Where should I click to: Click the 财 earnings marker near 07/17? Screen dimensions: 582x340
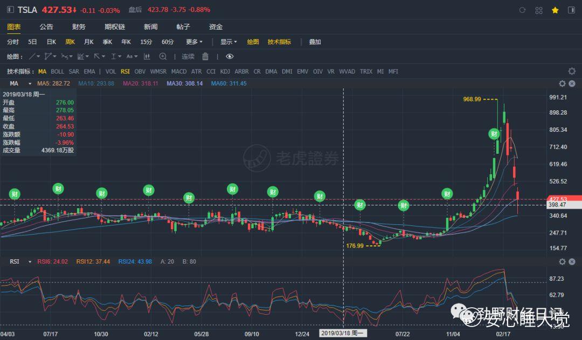[58, 189]
